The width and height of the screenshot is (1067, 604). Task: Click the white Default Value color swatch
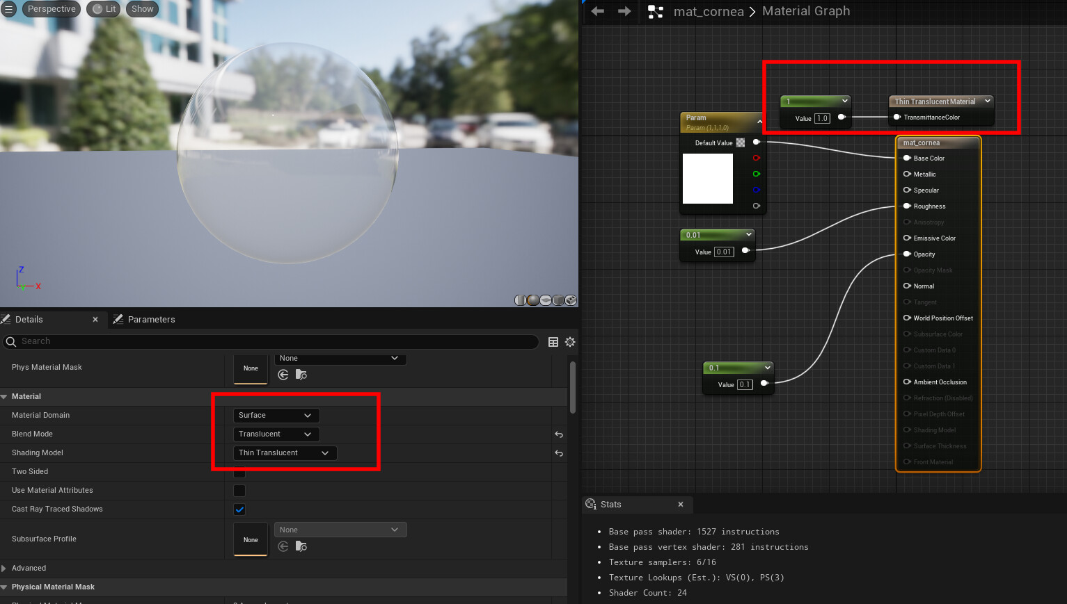click(708, 179)
